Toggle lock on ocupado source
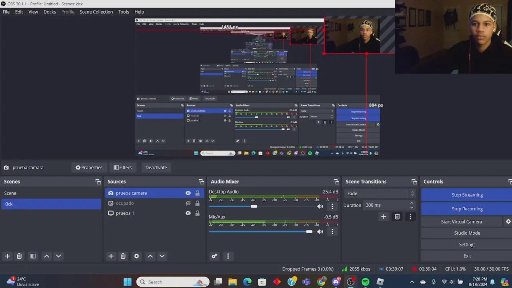512x288 pixels. point(197,203)
